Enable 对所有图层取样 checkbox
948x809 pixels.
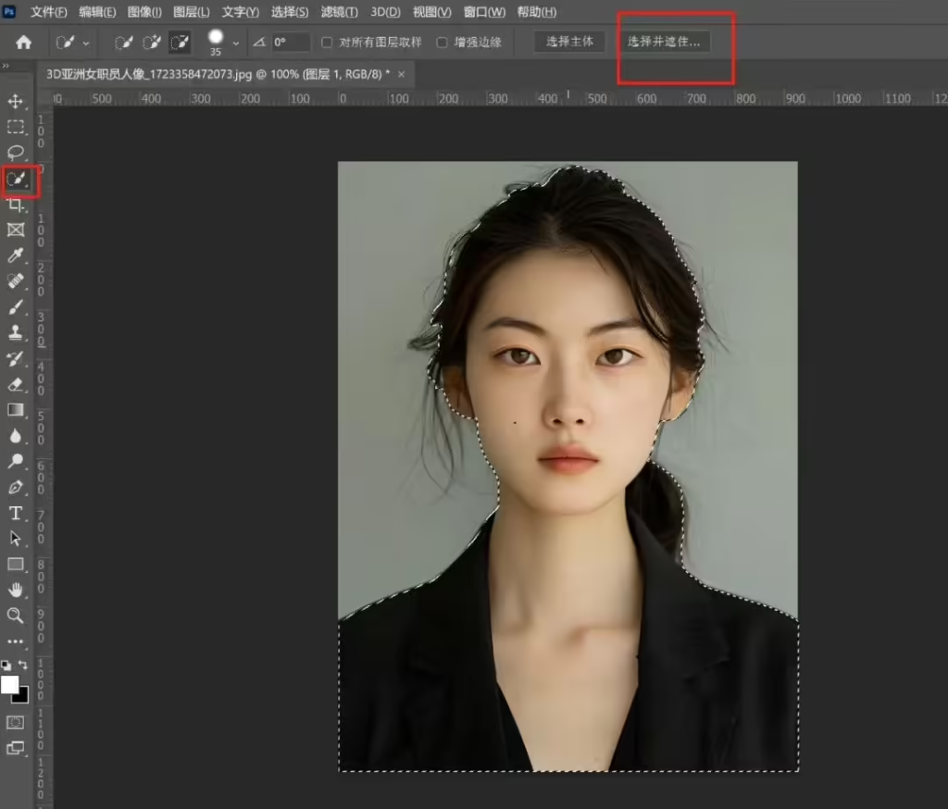327,43
